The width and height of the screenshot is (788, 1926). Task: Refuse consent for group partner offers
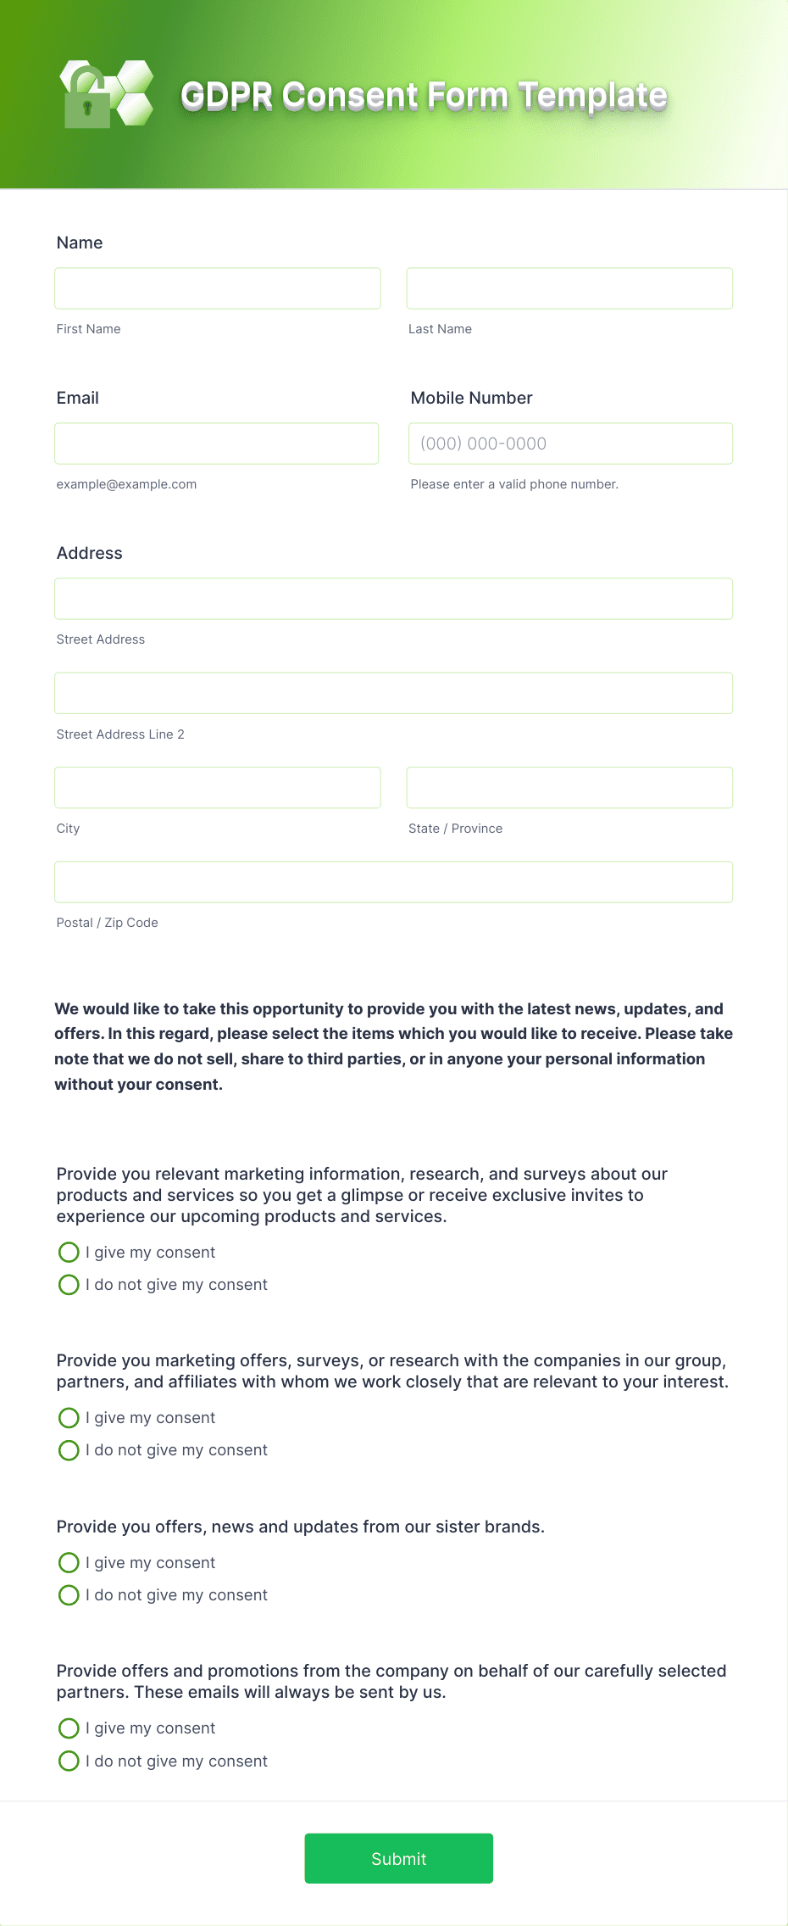69,1450
